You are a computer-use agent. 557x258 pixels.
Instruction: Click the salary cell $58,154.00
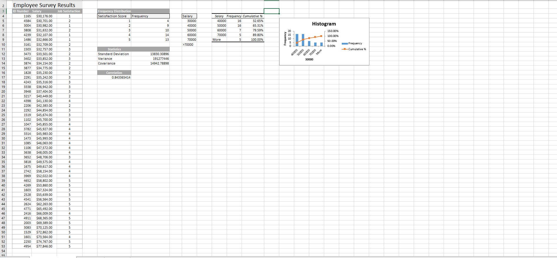(44, 171)
